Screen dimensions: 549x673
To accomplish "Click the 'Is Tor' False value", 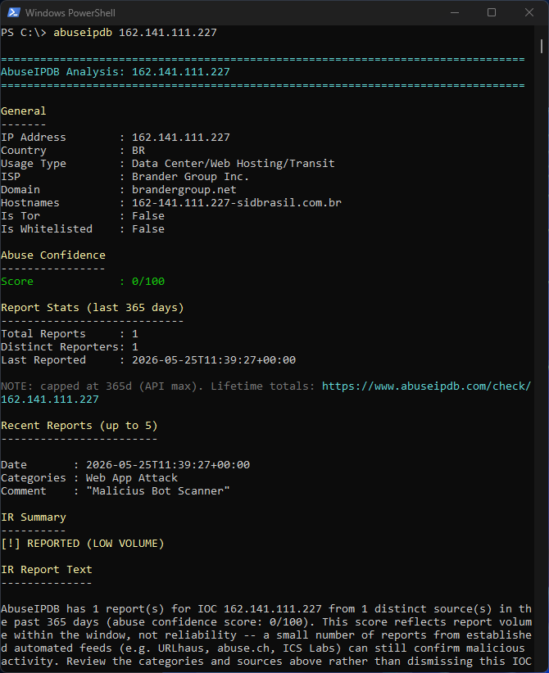I will (x=148, y=216).
